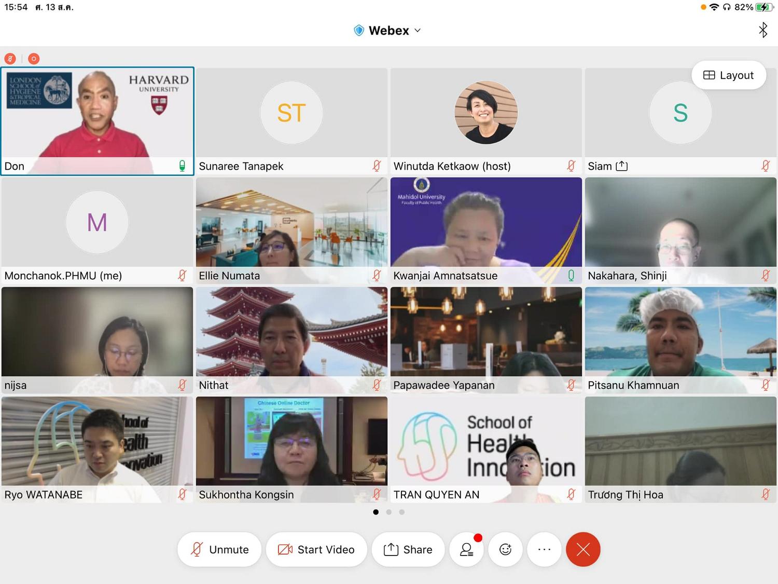Click Papawadee Yapanan's muted mic icon
The image size is (778, 584).
pos(571,385)
